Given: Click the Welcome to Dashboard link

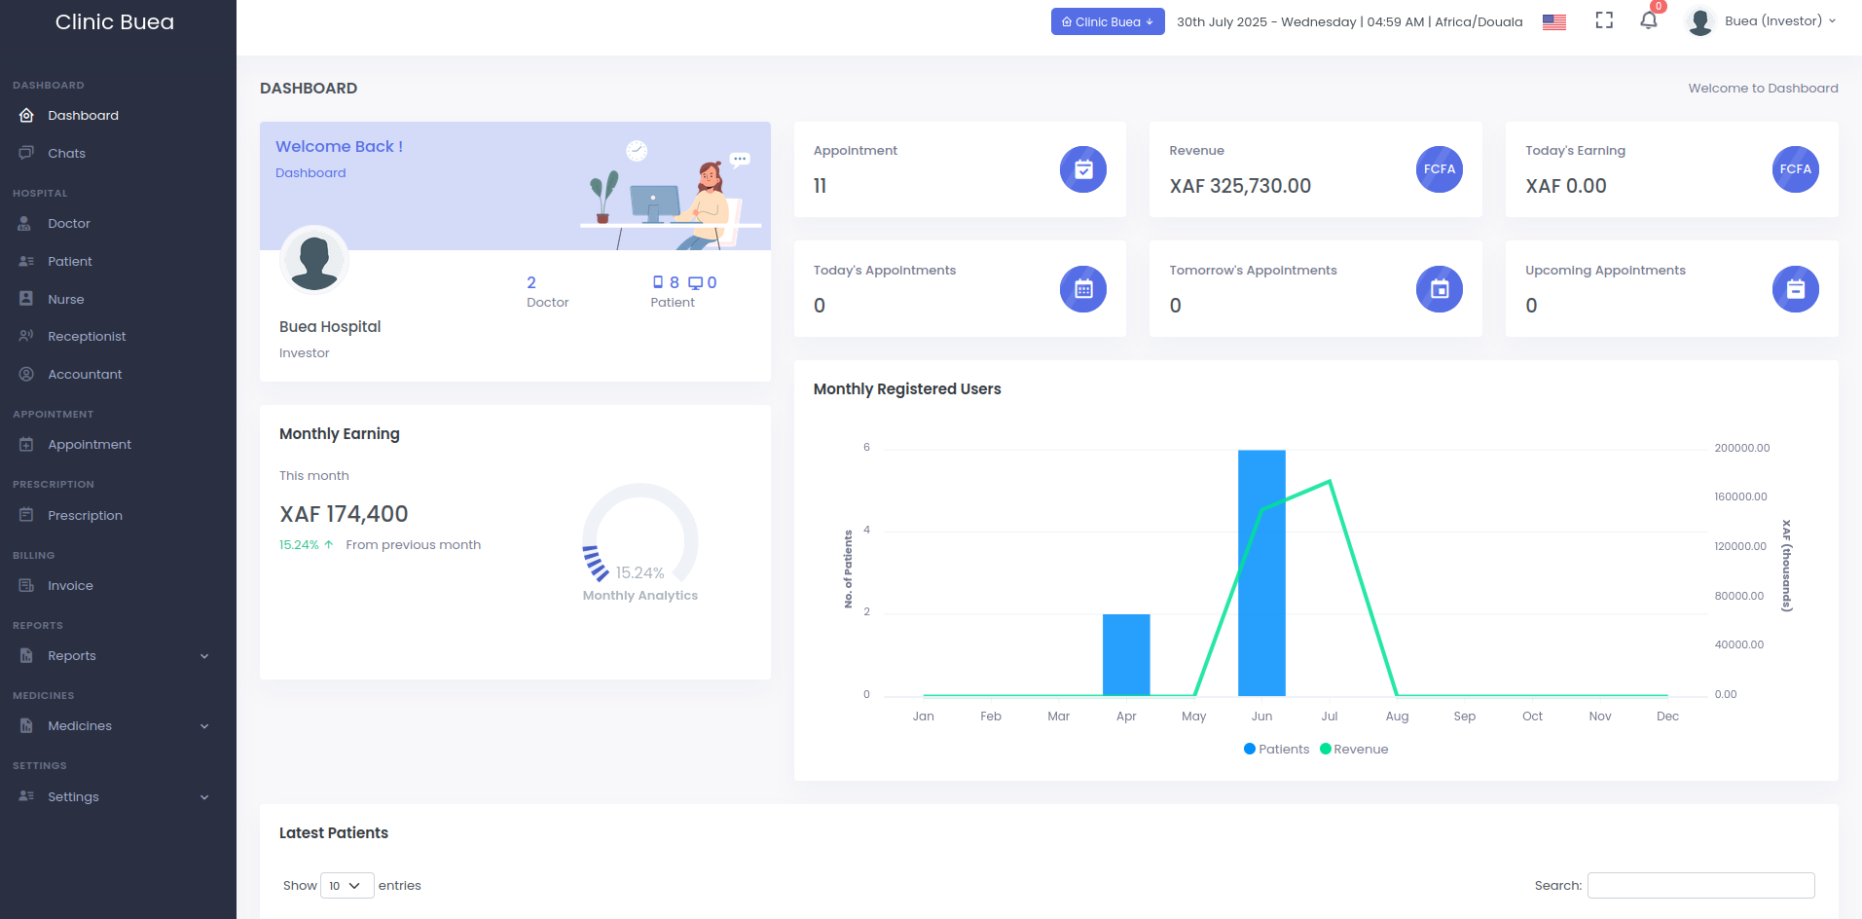Looking at the screenshot, I should point(1762,88).
